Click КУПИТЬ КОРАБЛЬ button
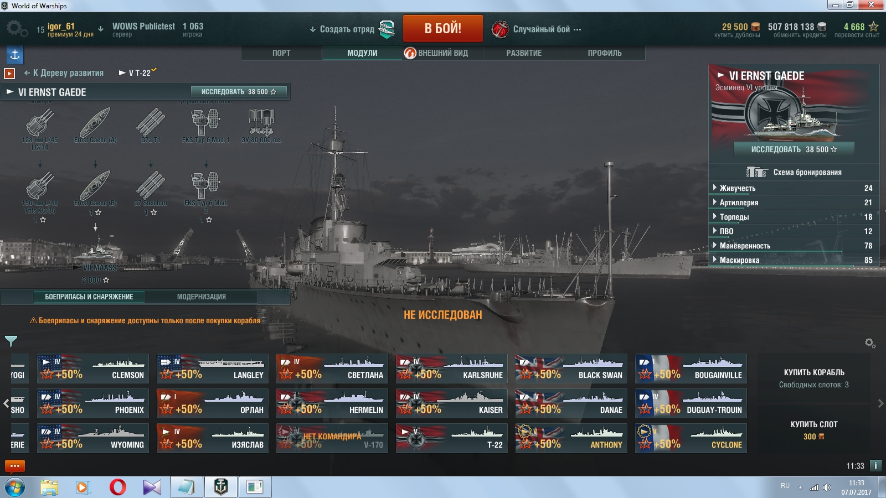Image resolution: width=886 pixels, height=498 pixels. click(814, 378)
